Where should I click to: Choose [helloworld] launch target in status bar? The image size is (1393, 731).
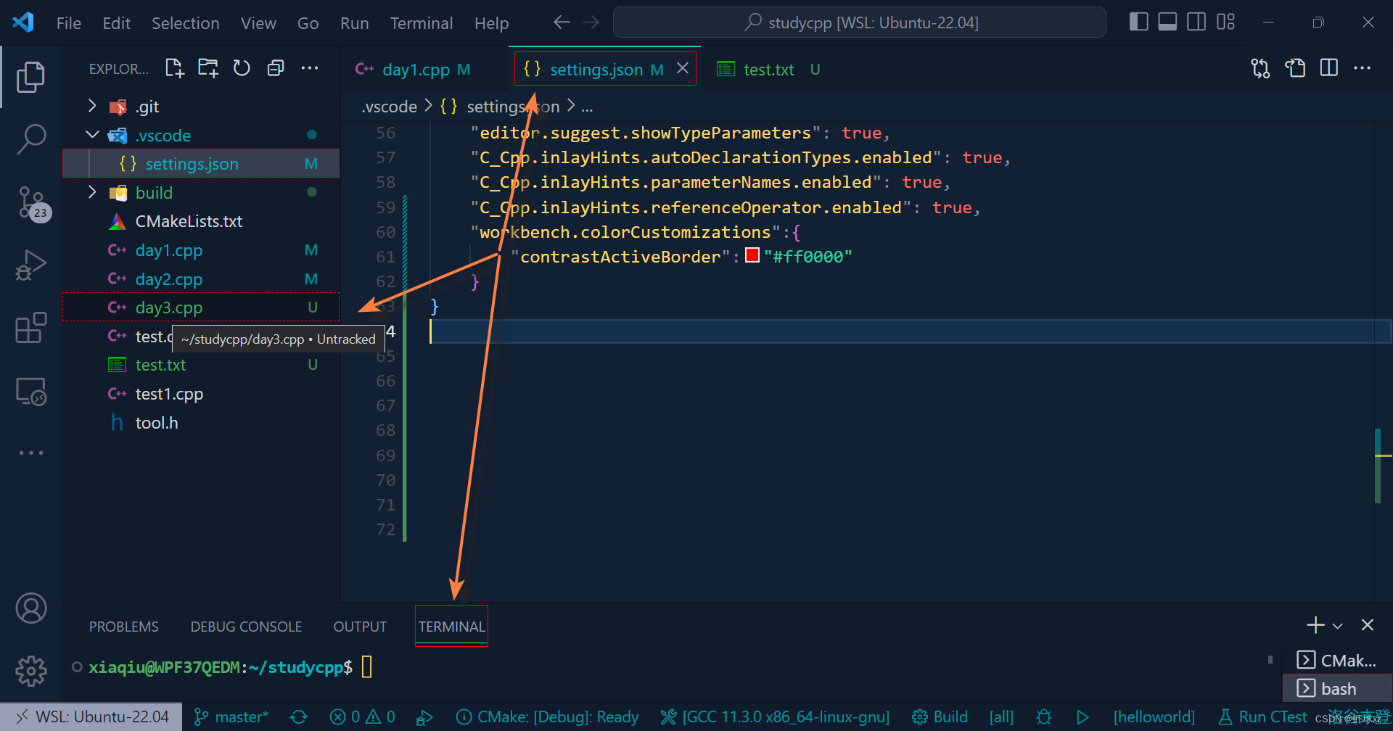pos(1154,716)
